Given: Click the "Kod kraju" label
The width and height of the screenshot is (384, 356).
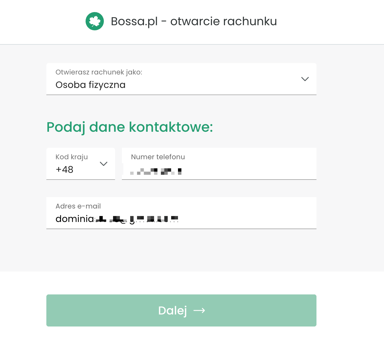Looking at the screenshot, I should [72, 157].
